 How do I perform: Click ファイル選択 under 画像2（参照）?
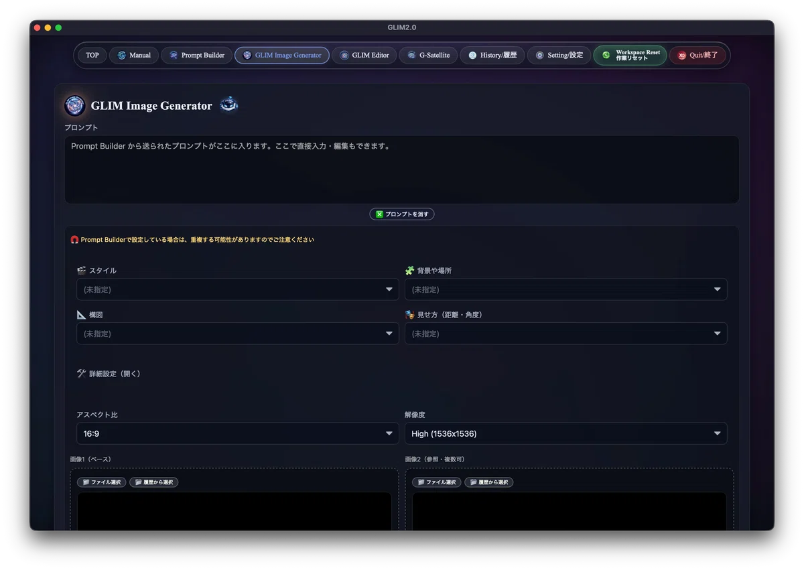coord(436,482)
